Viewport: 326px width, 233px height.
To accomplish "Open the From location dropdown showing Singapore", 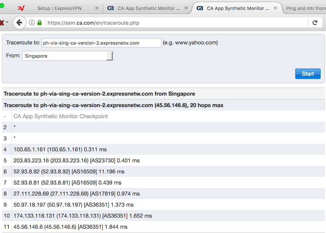I will coord(67,56).
